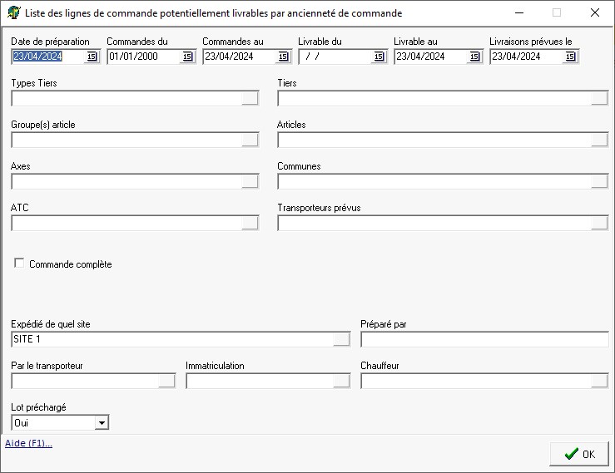Open the Groupe(s) article lookup button
The width and height of the screenshot is (615, 473).
tap(250, 140)
